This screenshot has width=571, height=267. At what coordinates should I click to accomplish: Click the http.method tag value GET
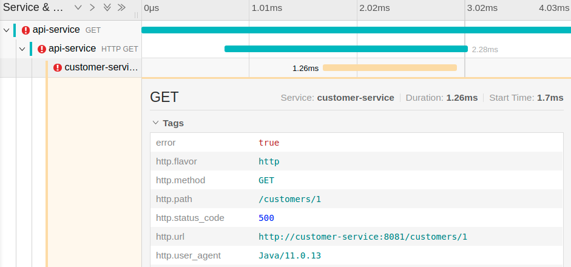click(266, 180)
